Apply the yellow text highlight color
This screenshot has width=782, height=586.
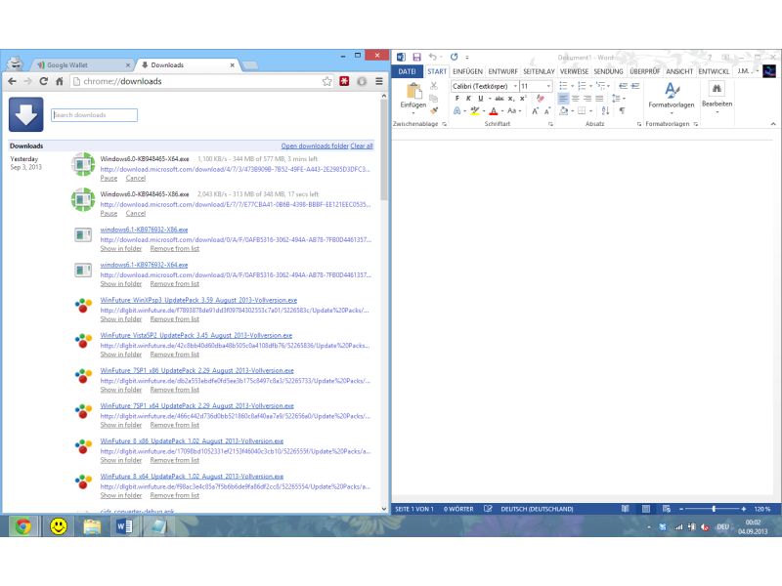click(x=474, y=110)
